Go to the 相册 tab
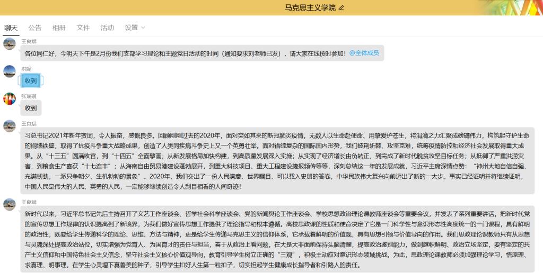The image size is (543, 273). point(59,28)
